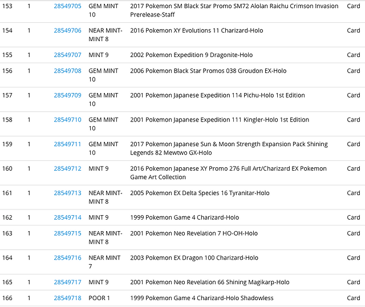Select quantity '1' in row 160
Viewport: 365px width, 307px height.
click(29, 169)
